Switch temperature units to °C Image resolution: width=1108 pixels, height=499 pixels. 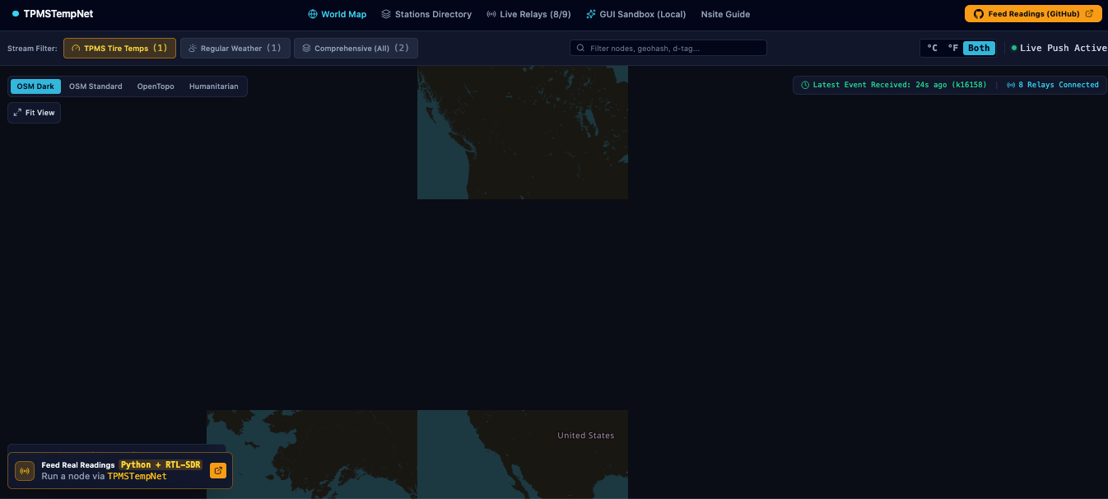932,49
